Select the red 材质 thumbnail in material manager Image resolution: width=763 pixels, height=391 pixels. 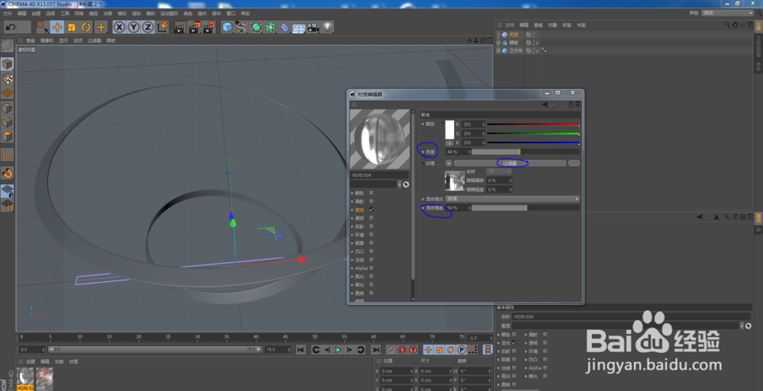[44, 377]
